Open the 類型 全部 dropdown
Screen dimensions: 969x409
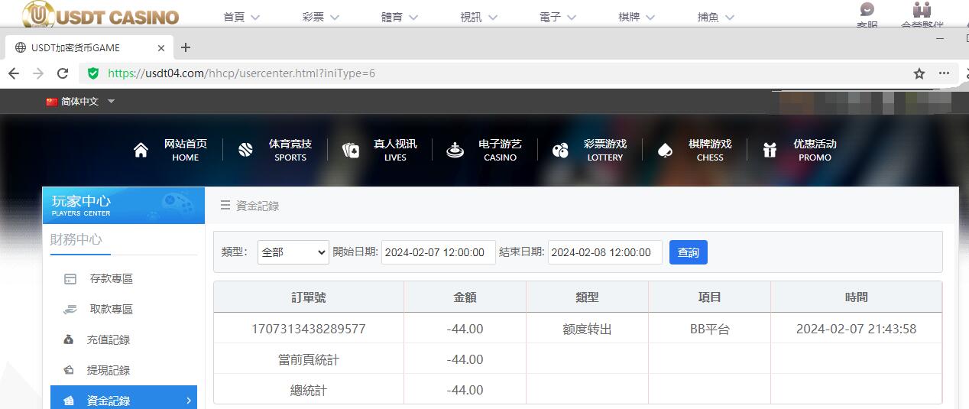click(x=293, y=252)
